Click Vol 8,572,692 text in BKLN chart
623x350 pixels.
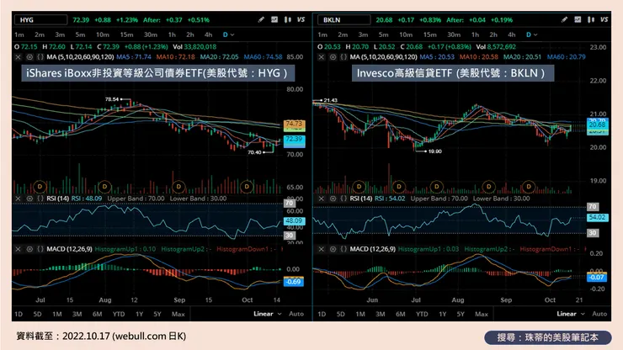[496, 47]
